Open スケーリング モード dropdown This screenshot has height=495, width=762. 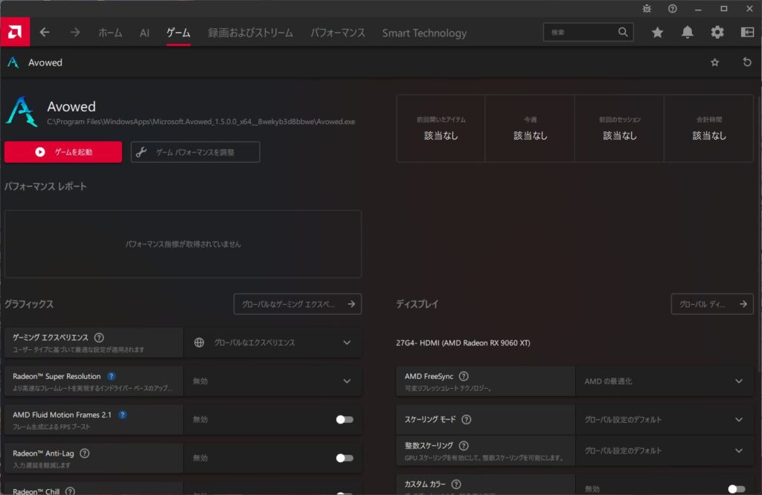click(665, 419)
